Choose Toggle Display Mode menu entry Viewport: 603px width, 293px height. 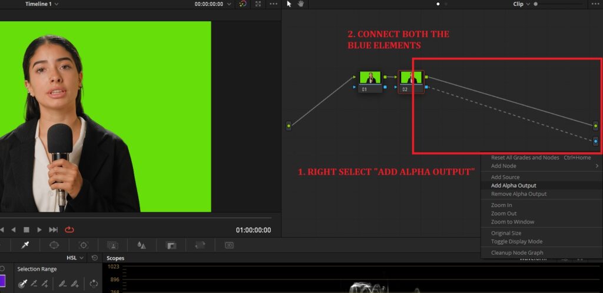[x=516, y=241]
